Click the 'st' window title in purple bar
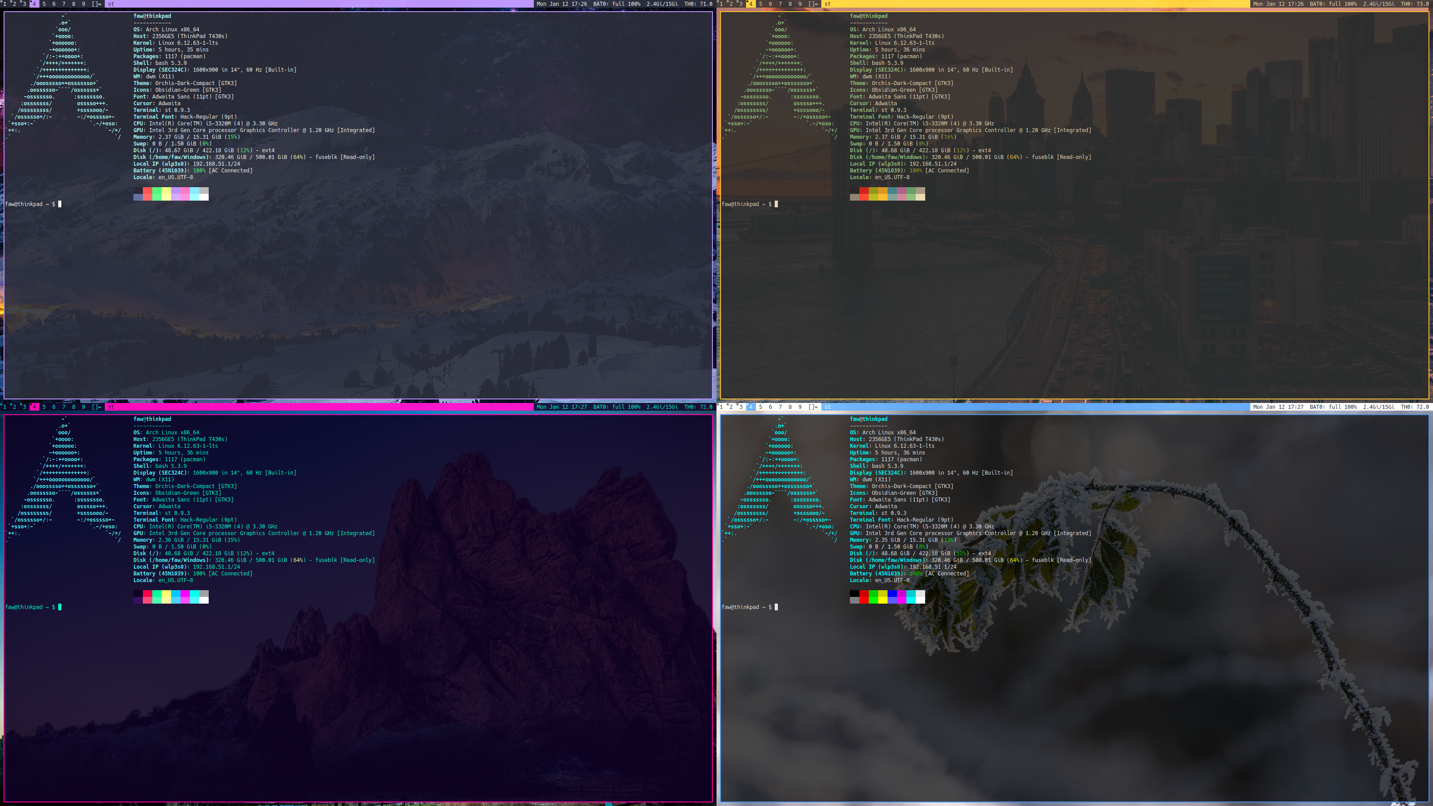This screenshot has width=1433, height=806. (111, 4)
